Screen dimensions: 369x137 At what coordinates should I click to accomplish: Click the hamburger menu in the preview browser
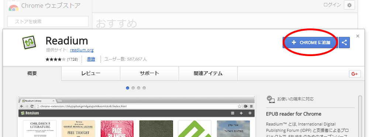[252, 106]
